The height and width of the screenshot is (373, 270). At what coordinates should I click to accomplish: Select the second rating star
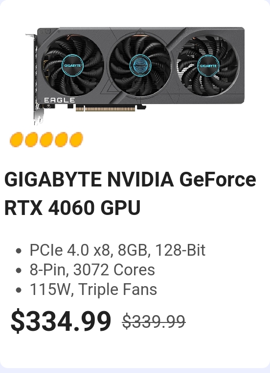point(31,140)
